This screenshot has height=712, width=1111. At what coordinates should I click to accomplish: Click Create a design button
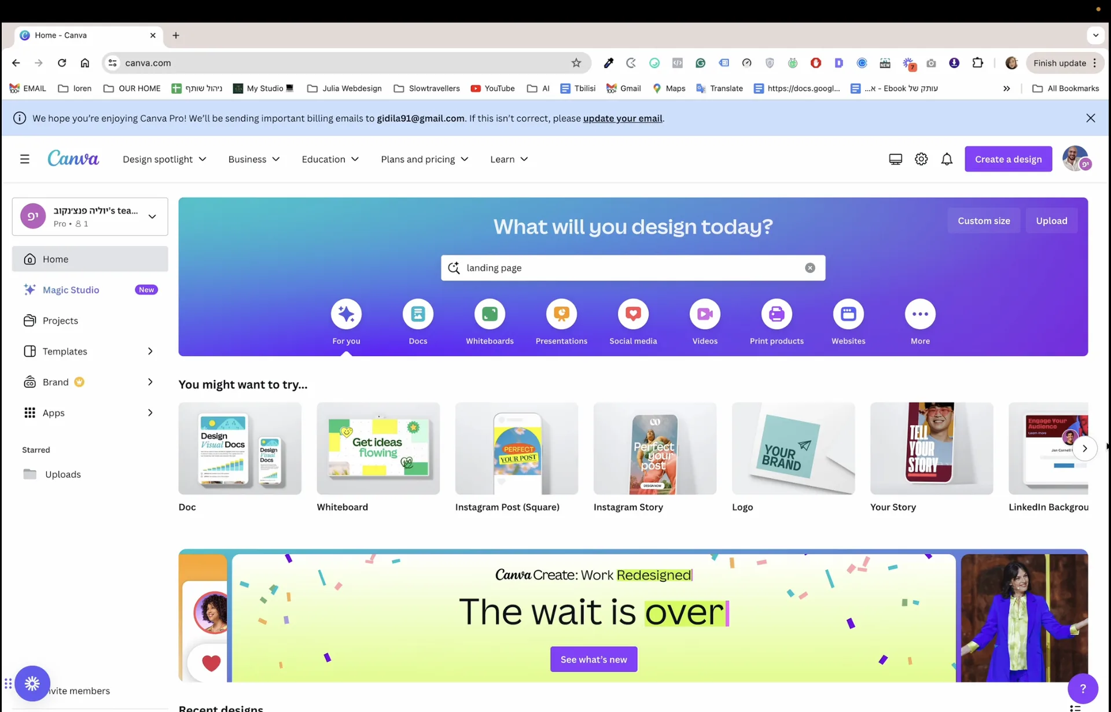click(1008, 159)
